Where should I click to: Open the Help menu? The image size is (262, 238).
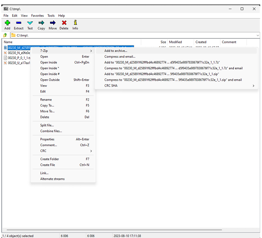(x=61, y=15)
